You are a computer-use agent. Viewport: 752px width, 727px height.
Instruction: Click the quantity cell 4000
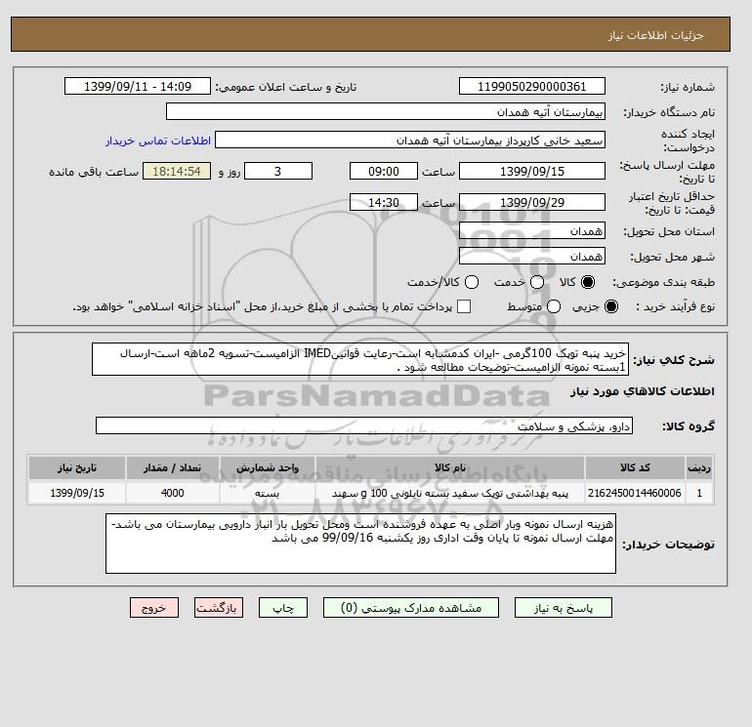click(x=173, y=493)
